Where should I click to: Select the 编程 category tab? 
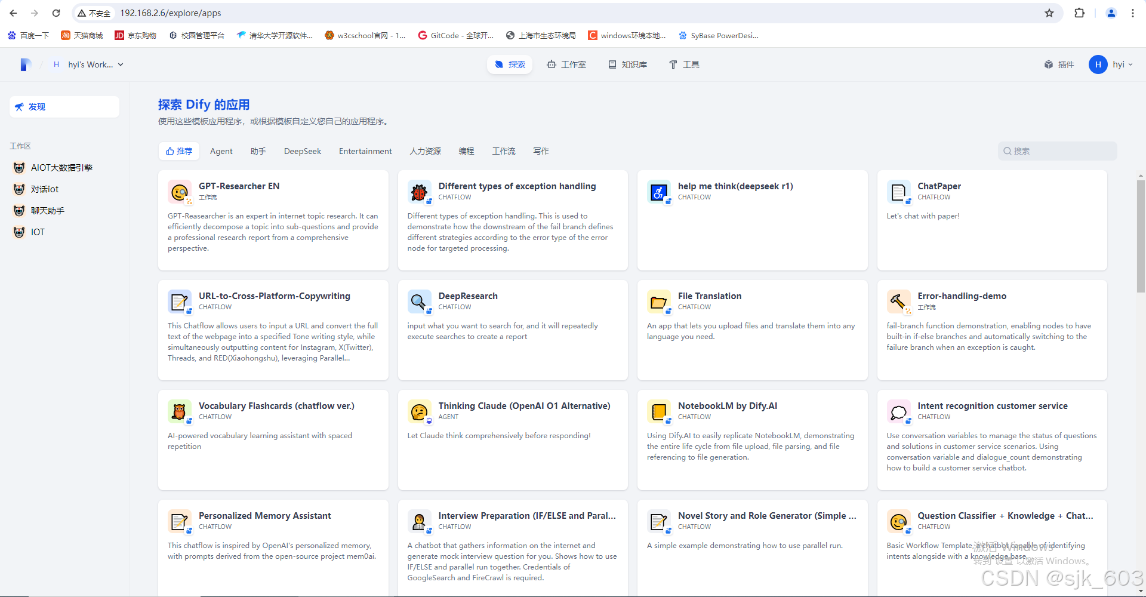[x=466, y=151]
